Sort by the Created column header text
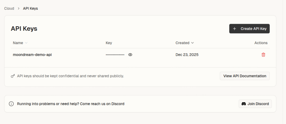 [182, 43]
